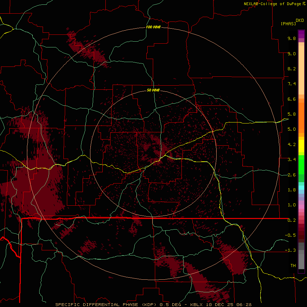Click the 9.8 scale value

pyautogui.click(x=292, y=38)
